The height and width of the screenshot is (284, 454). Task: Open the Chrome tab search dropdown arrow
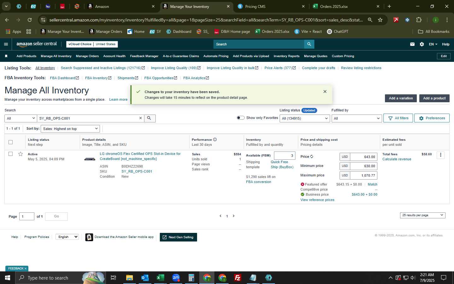[6, 6]
